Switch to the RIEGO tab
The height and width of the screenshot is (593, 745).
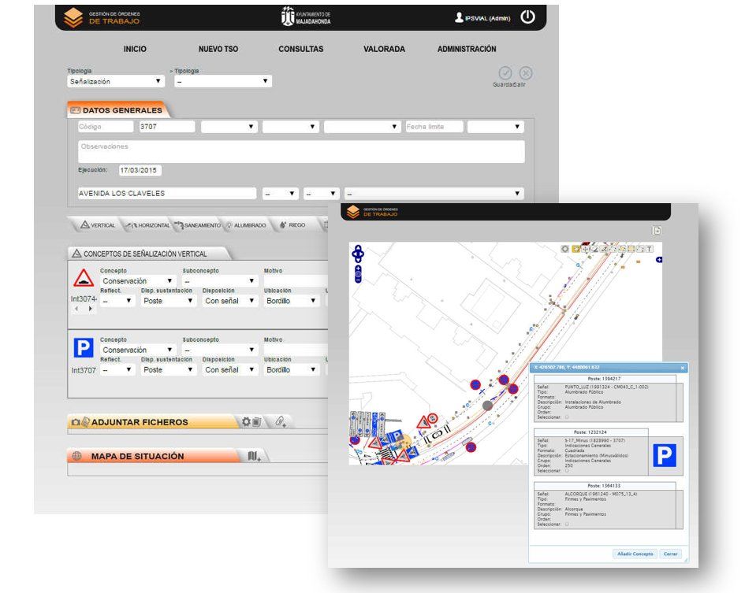click(x=292, y=225)
